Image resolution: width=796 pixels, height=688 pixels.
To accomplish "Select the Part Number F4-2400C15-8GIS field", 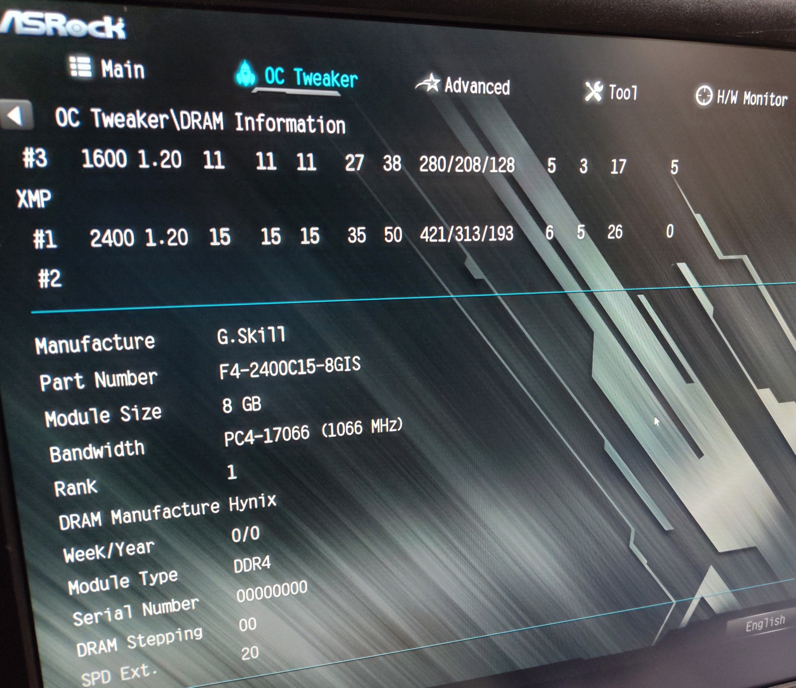I will point(199,373).
